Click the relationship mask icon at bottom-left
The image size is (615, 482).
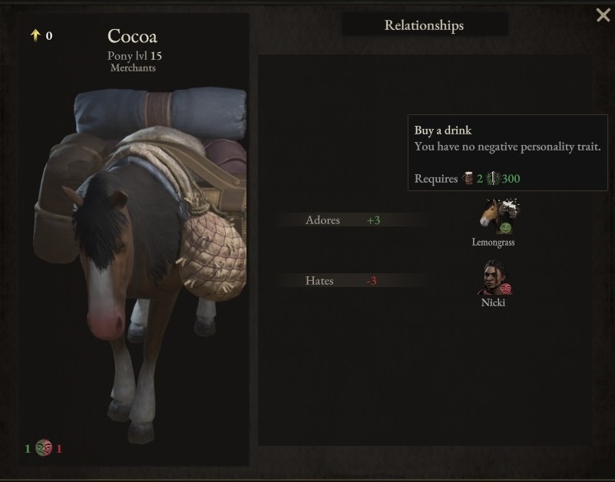(x=44, y=447)
